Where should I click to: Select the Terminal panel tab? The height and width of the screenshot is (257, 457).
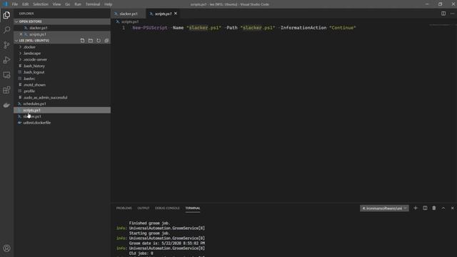(x=193, y=208)
